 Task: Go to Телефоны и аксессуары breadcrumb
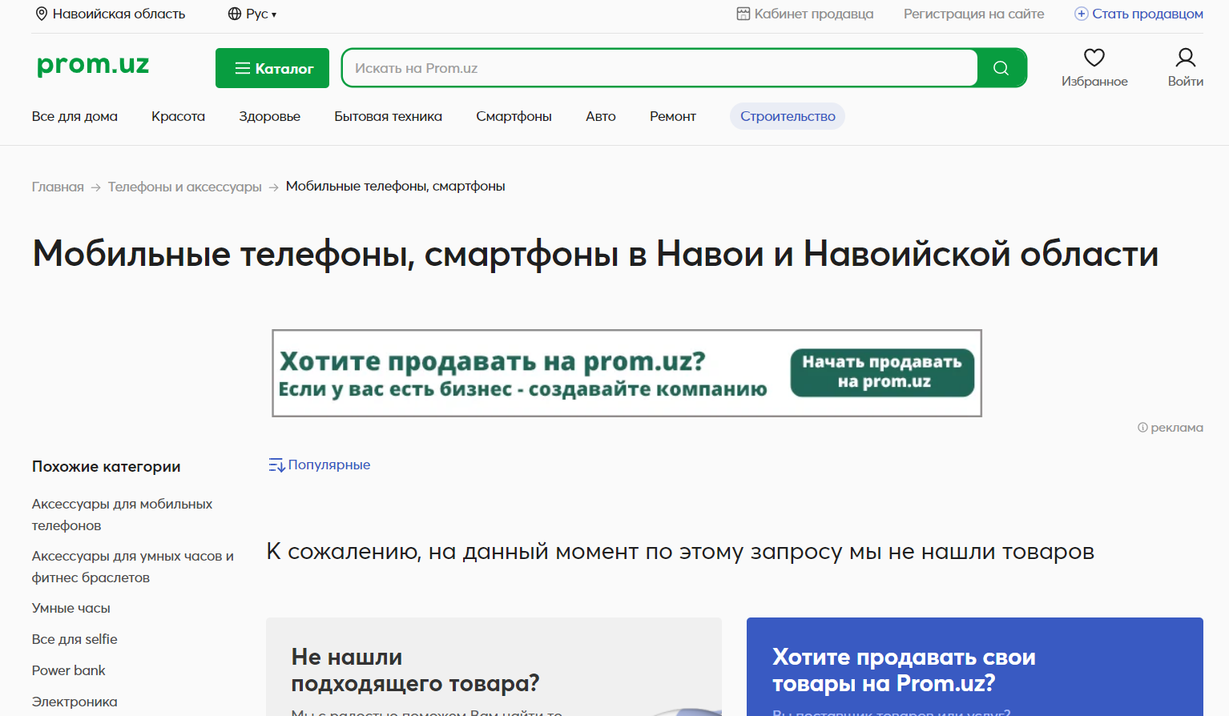coord(185,187)
